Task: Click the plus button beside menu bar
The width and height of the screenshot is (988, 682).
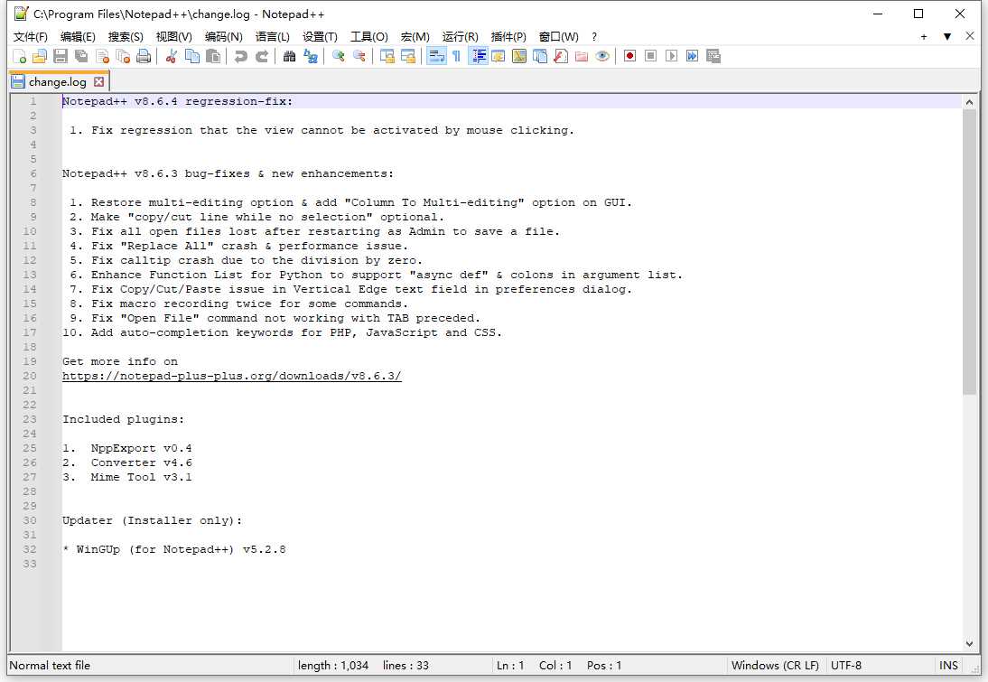Action: [924, 36]
